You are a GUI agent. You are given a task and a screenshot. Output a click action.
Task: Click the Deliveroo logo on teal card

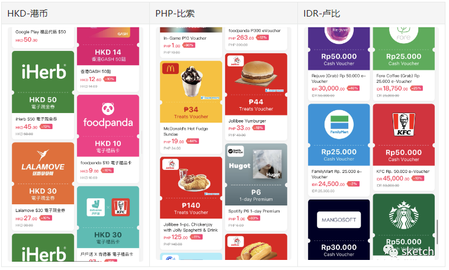coord(95,207)
